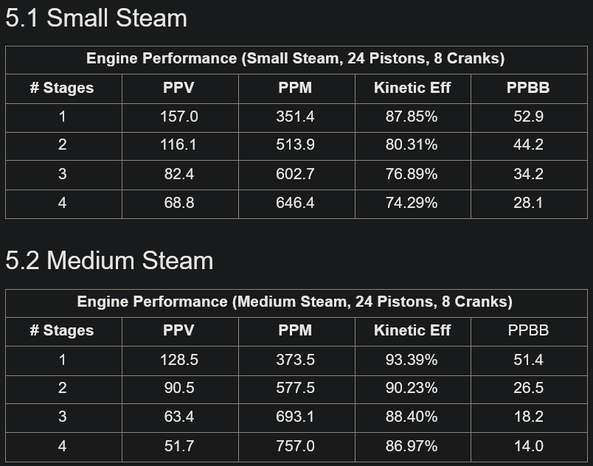Click the PPBB header in Medium Steam table

[528, 330]
